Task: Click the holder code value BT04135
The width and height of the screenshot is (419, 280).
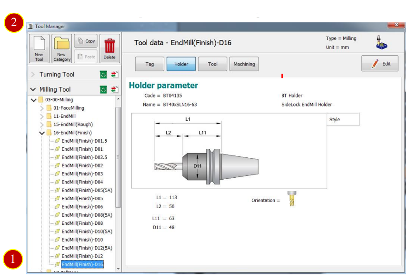Action: (172, 96)
